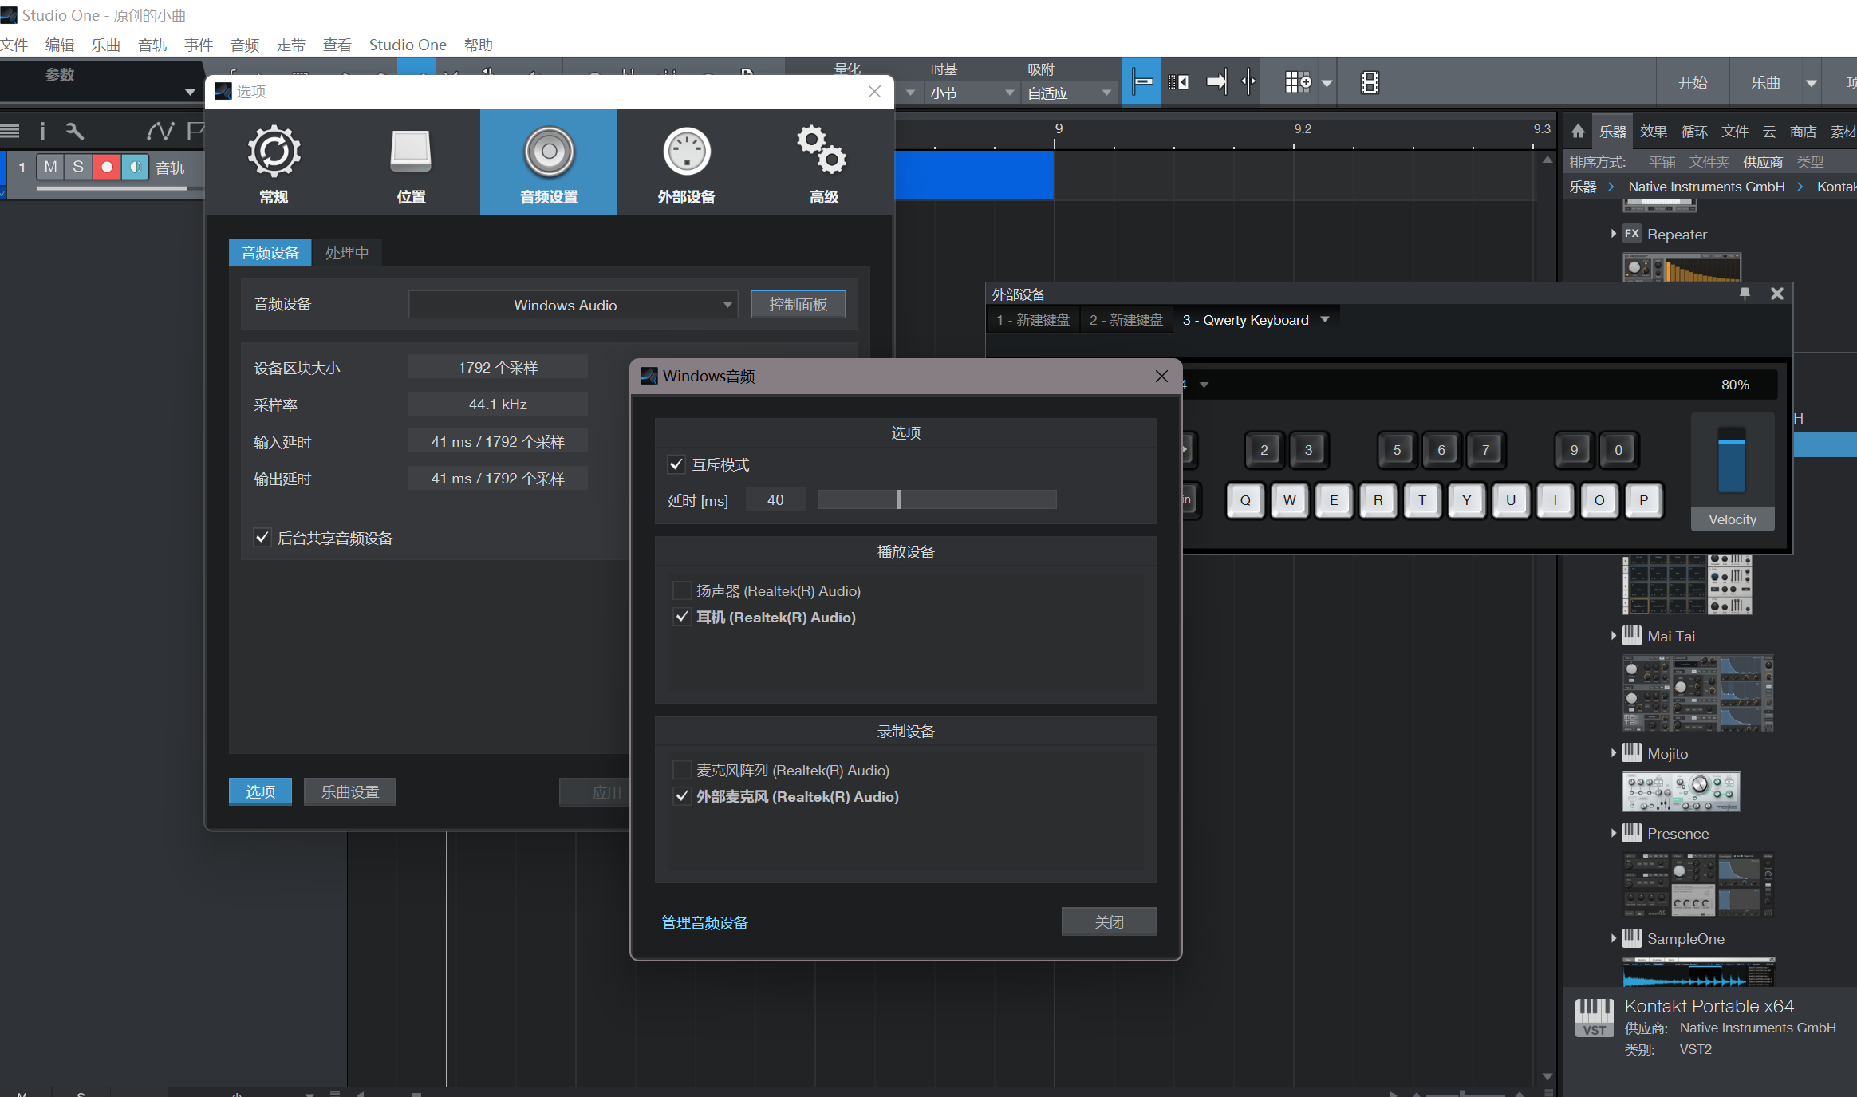Image resolution: width=1857 pixels, height=1097 pixels.
Task: Click the 选项 button at dialog bottom
Action: [x=260, y=791]
